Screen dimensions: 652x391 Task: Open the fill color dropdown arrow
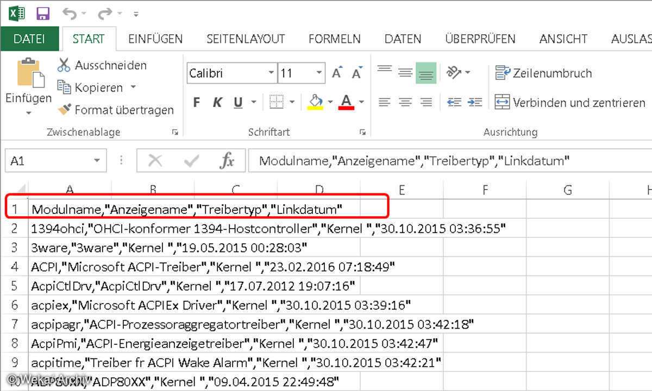coord(330,102)
